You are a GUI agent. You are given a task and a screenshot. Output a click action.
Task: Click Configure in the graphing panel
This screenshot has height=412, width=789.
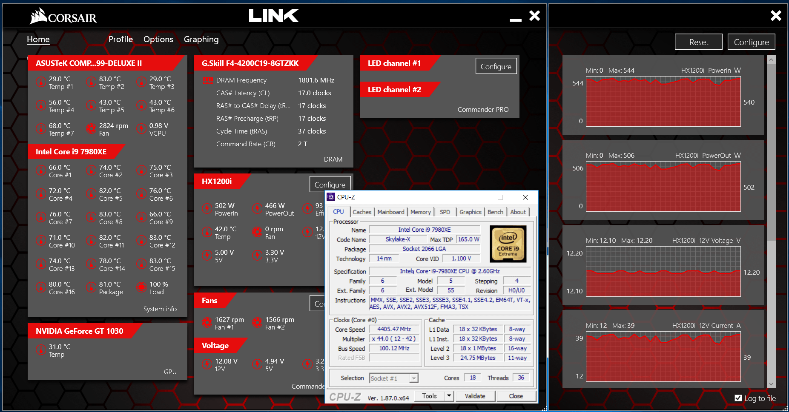tap(752, 42)
